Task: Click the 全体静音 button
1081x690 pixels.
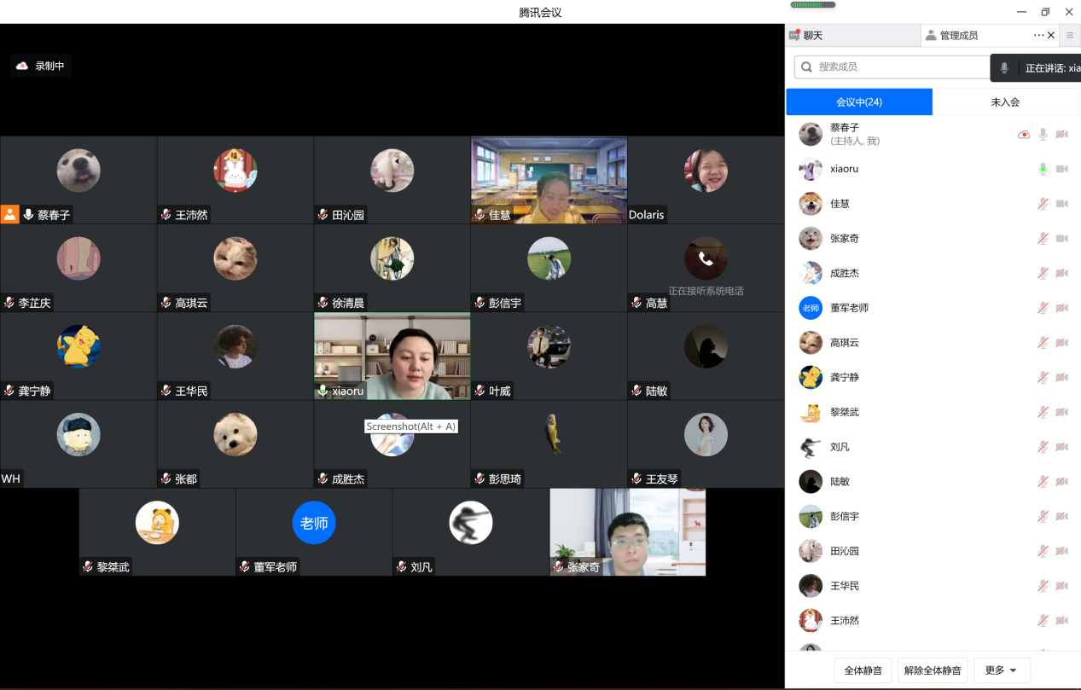Action: (x=863, y=670)
